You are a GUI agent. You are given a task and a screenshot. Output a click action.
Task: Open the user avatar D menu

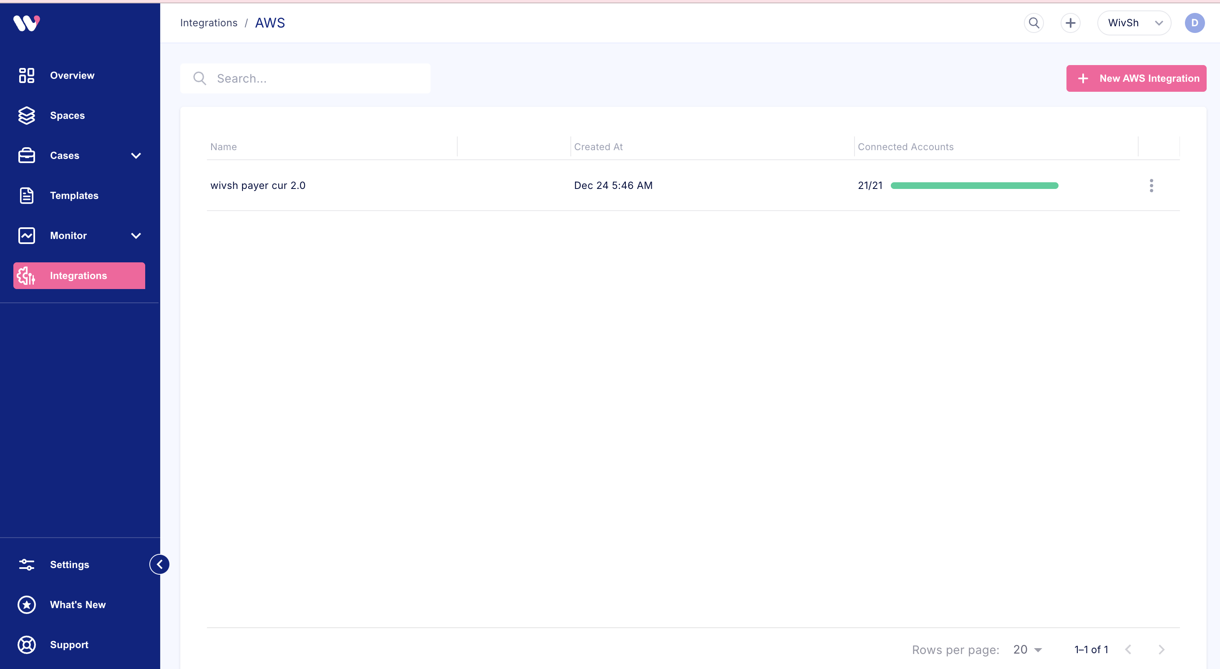1195,23
